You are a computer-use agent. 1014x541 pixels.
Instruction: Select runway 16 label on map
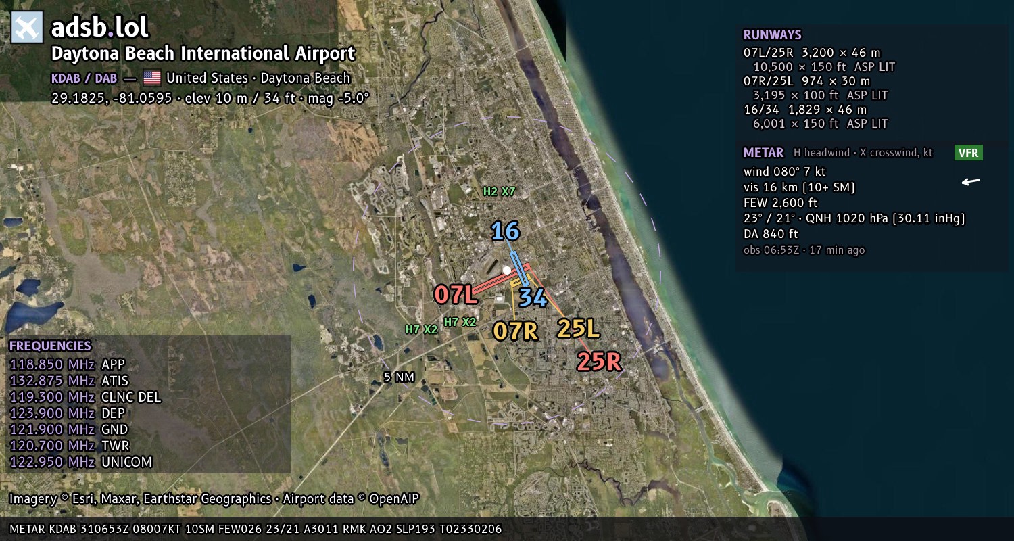click(x=505, y=231)
